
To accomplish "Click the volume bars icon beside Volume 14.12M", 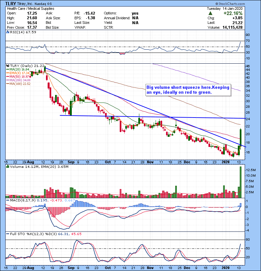I will point(8,167).
